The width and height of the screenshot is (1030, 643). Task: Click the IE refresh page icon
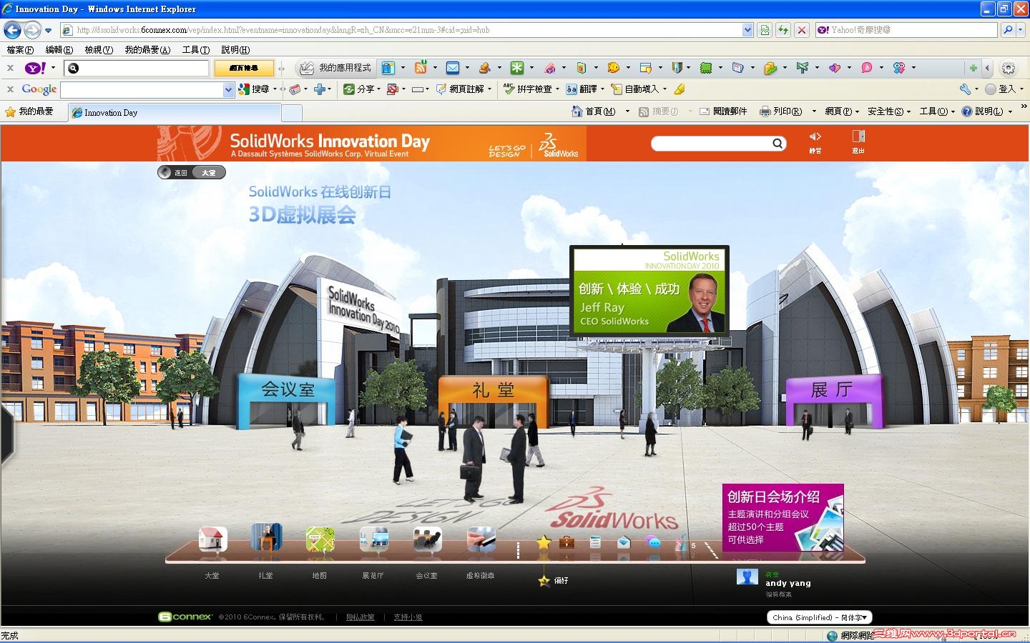point(783,30)
